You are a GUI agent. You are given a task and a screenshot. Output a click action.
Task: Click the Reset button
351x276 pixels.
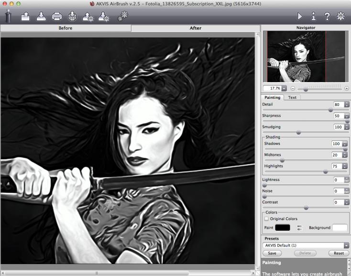[339, 253]
